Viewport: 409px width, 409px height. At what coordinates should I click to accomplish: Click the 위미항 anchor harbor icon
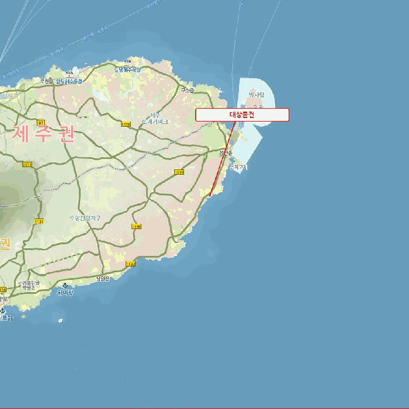tap(65, 285)
